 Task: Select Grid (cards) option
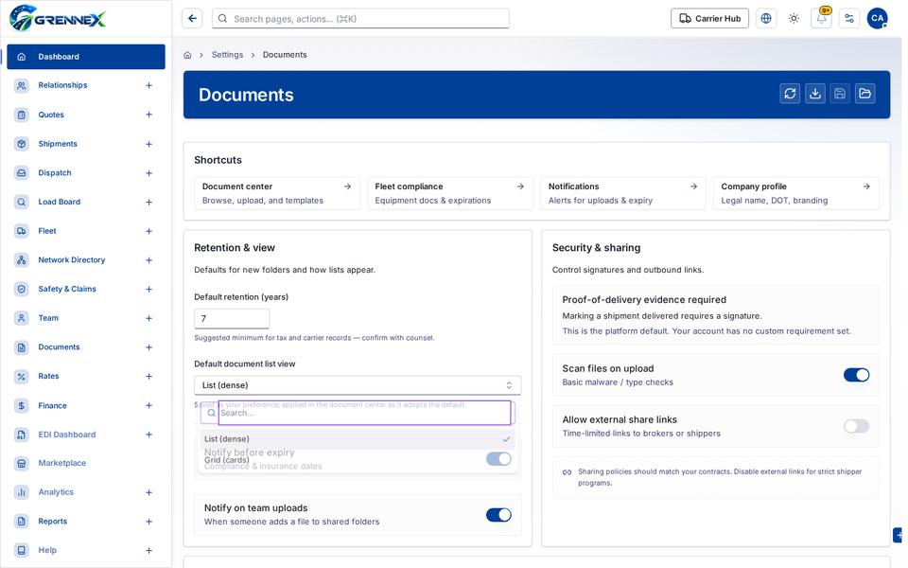(358, 460)
